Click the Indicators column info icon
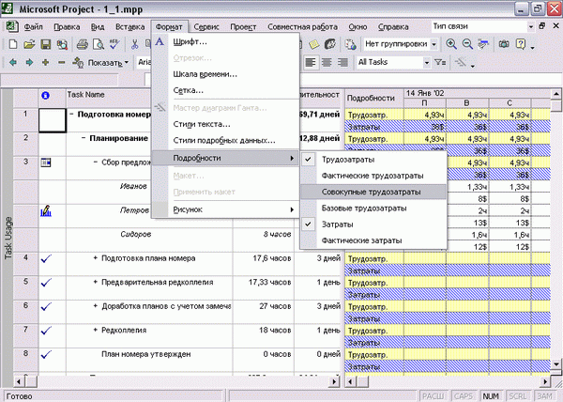Image resolution: width=563 pixels, height=402 pixels. [x=45, y=96]
